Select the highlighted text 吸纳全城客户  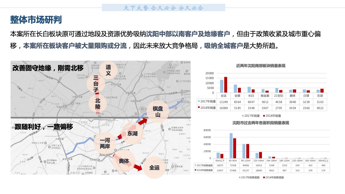224,46
